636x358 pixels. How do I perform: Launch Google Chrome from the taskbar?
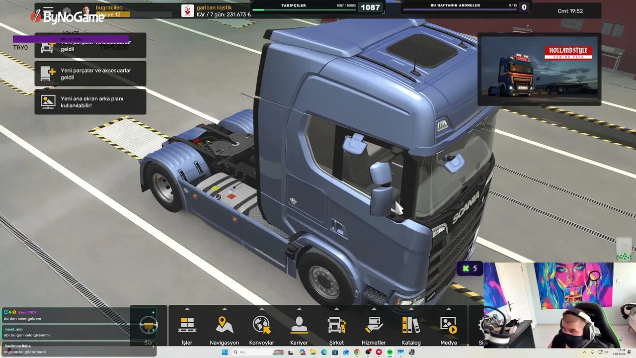point(357,352)
